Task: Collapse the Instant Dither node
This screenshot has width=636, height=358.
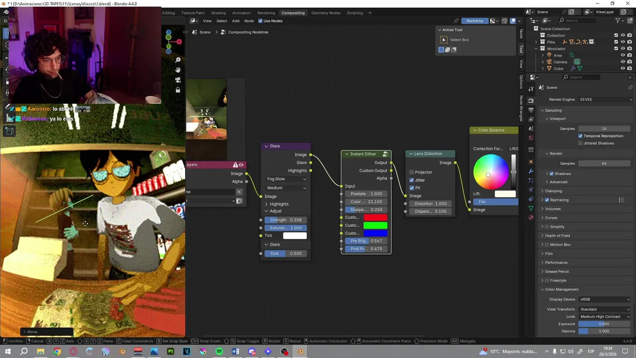Action: (x=347, y=154)
